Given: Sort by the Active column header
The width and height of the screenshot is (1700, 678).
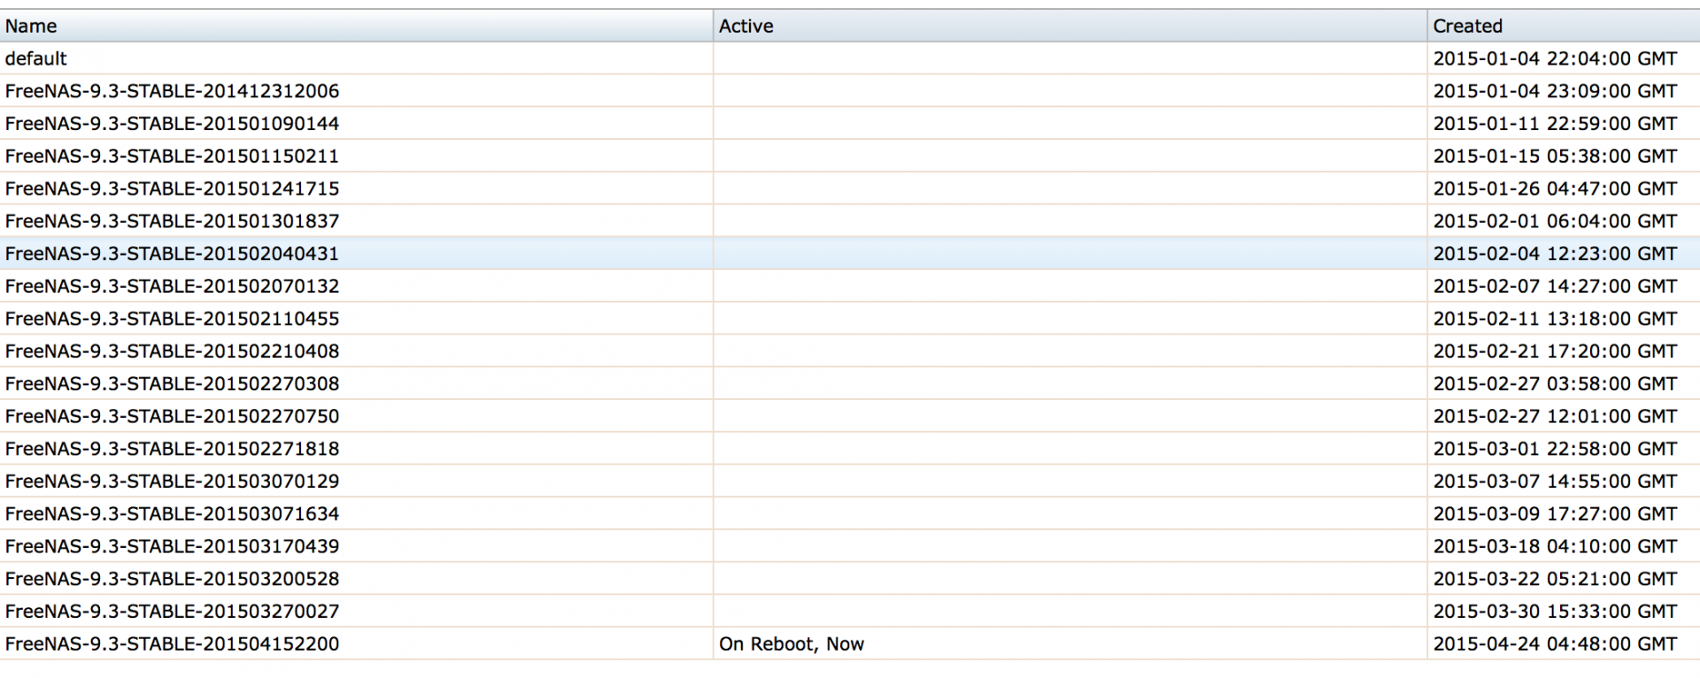Looking at the screenshot, I should pyautogui.click(x=1070, y=26).
